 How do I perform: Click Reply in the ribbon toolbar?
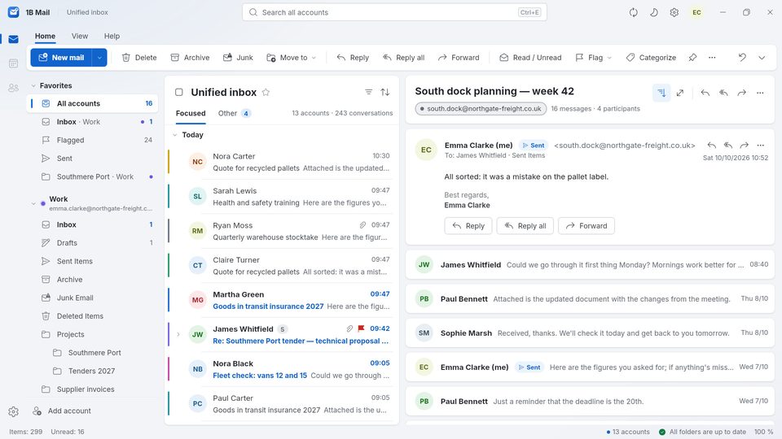pos(353,58)
